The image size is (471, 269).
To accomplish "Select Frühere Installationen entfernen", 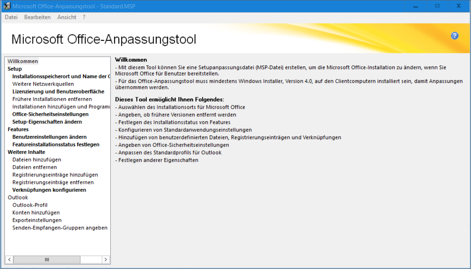I will click(52, 99).
